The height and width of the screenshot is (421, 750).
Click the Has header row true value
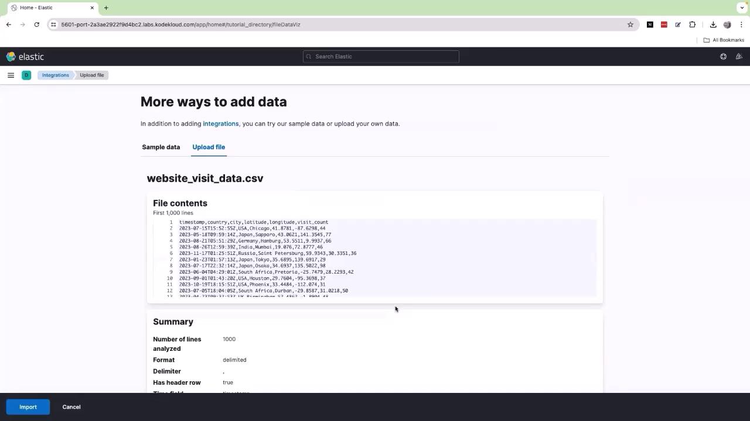pyautogui.click(x=228, y=383)
